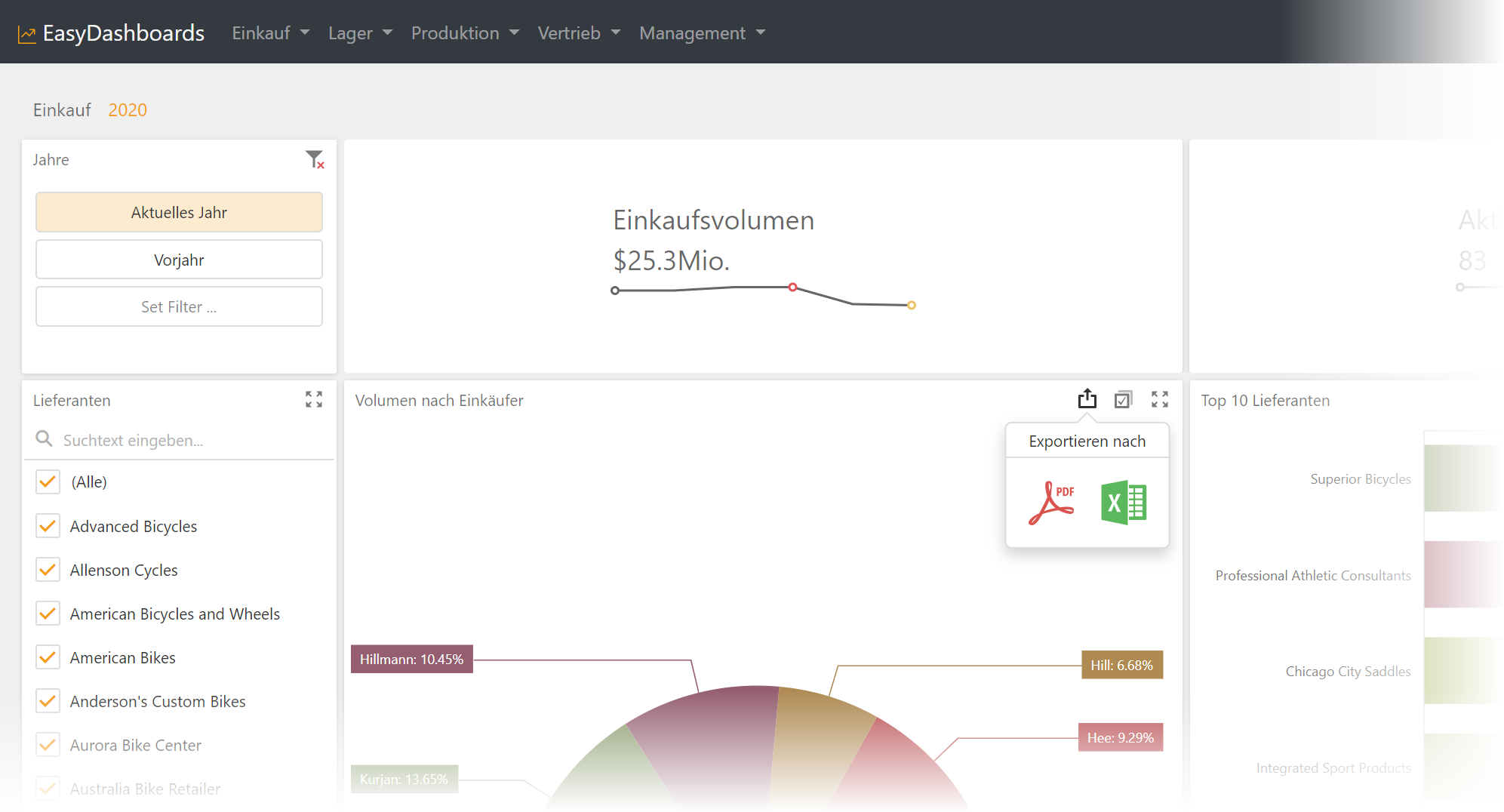This screenshot has width=1504, height=812.
Task: Click the EasyDashboards chart logo icon
Action: tap(27, 35)
